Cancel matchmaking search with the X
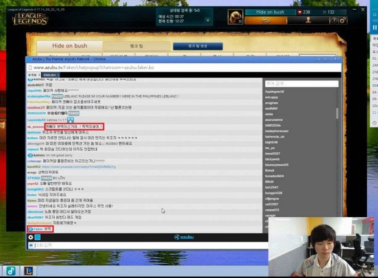 tap(207, 20)
